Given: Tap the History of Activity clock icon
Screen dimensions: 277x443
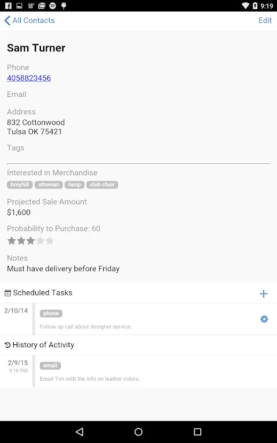Looking at the screenshot, I should pyautogui.click(x=8, y=345).
